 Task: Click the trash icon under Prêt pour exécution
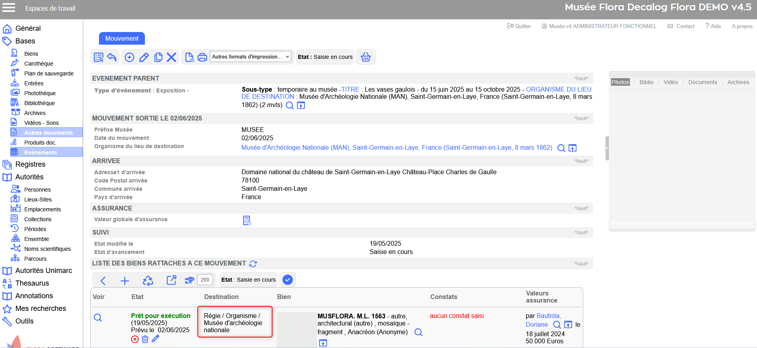(145, 339)
